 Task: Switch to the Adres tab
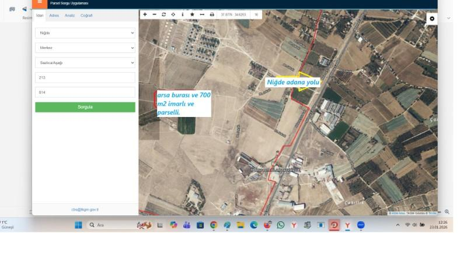pos(54,16)
